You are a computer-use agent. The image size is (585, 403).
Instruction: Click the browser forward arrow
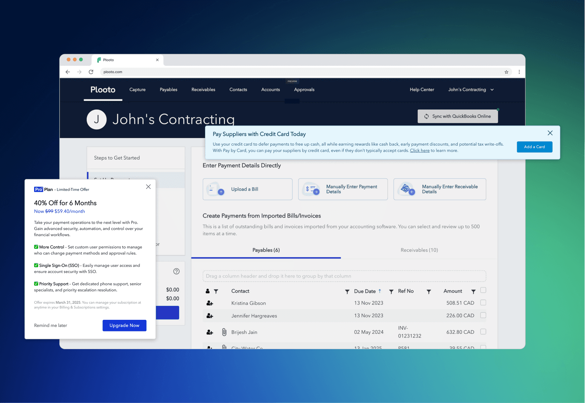(x=79, y=72)
